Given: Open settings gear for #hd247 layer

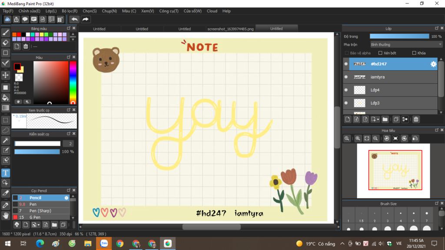Looking at the screenshot, I should point(433,64).
